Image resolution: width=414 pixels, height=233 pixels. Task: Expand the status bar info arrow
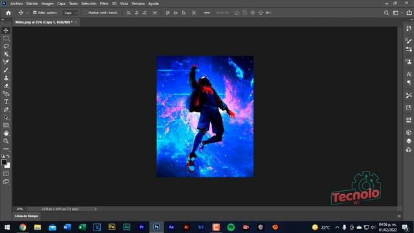(x=96, y=209)
